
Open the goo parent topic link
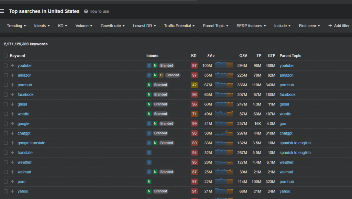283,123
